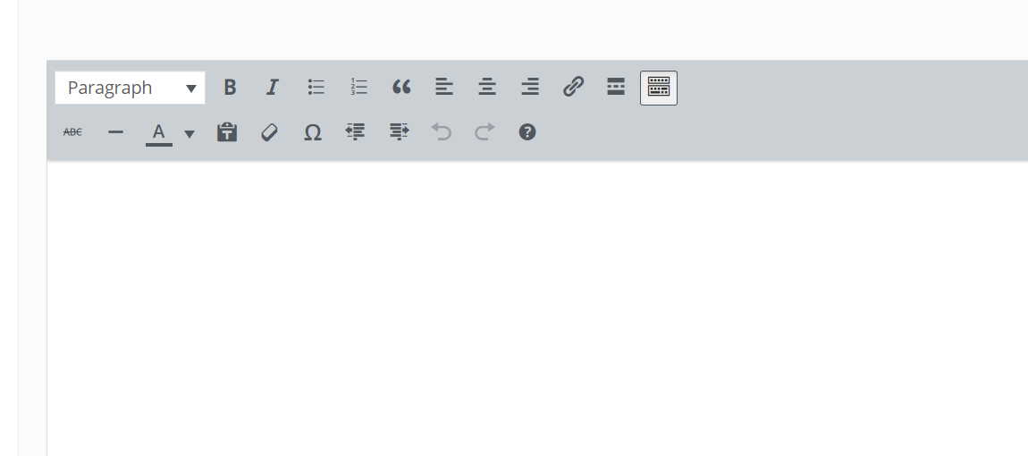This screenshot has height=456, width=1028.
Task: Toggle bold formatting
Action: (x=230, y=88)
